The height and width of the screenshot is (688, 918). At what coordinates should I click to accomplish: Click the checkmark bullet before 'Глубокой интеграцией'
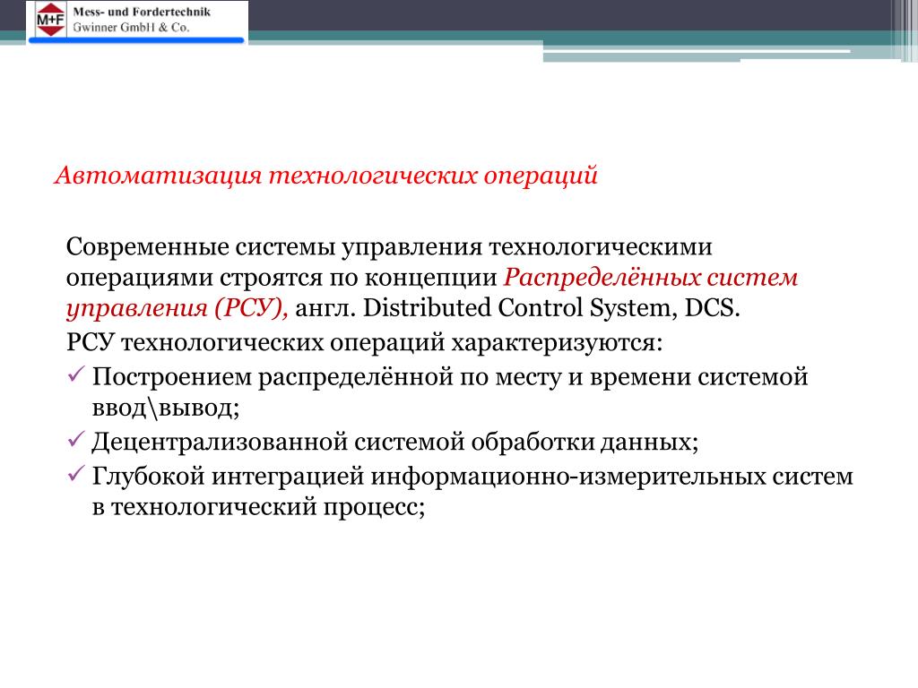pyautogui.click(x=76, y=475)
